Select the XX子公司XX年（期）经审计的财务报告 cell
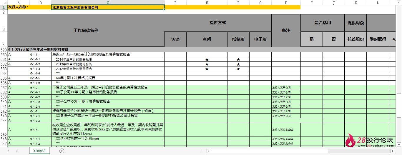402x155 pixels. [x=108, y=92]
